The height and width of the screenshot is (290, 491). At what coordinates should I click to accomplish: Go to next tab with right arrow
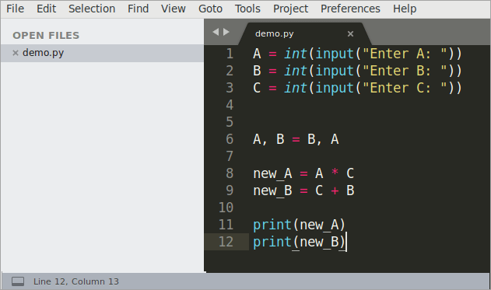[x=226, y=32]
